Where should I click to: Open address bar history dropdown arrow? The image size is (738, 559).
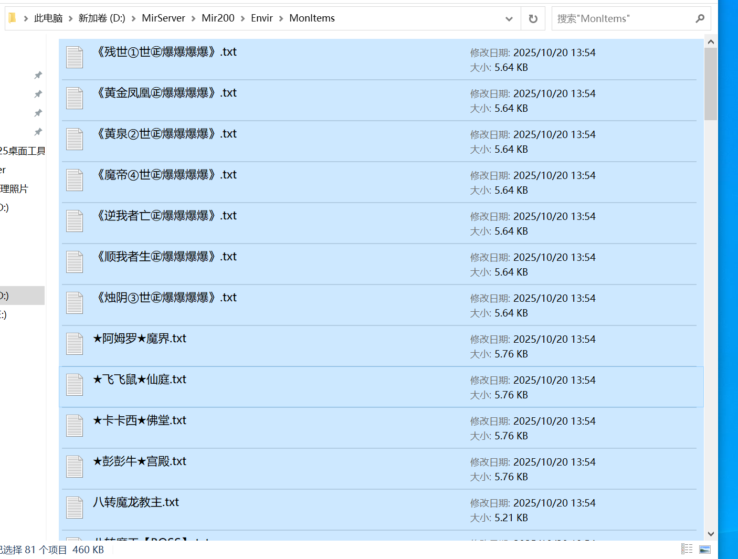(509, 19)
